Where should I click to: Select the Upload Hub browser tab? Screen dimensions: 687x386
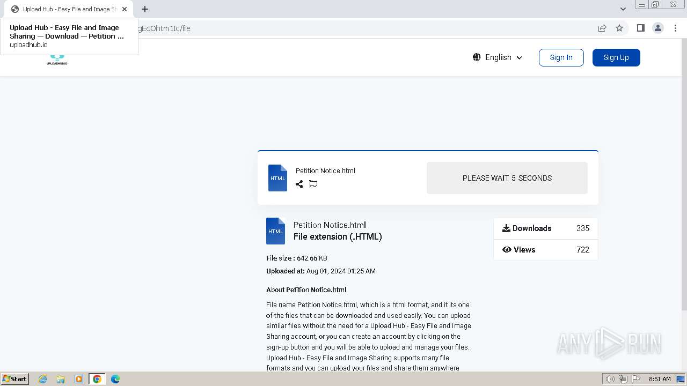point(68,9)
